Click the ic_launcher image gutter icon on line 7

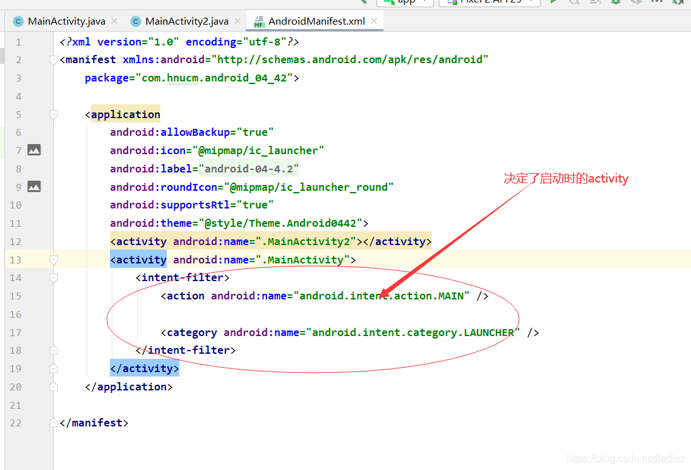coord(34,150)
